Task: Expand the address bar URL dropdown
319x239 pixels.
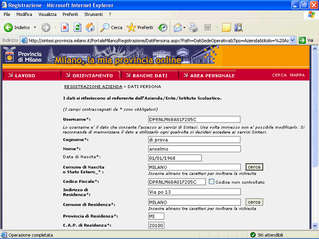Action: [293, 40]
